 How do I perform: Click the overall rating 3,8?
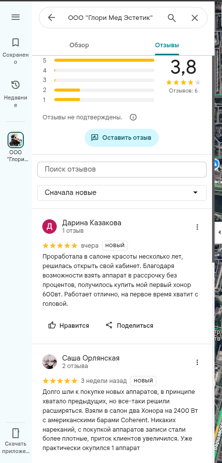click(183, 67)
